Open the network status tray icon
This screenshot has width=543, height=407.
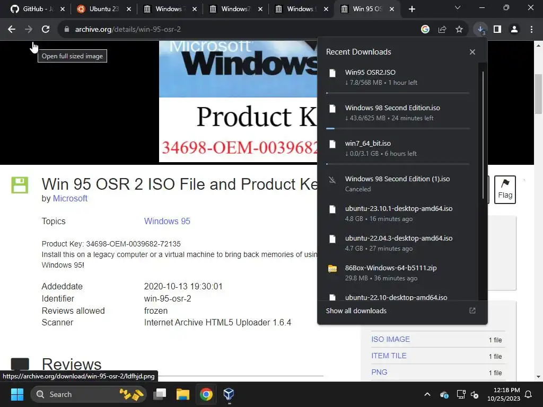pyautogui.click(x=461, y=394)
